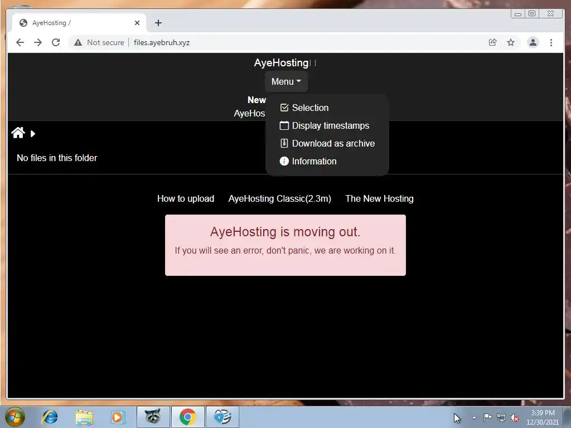Viewport: 571px width, 428px height.
Task: Click the Not secure warning icon
Action: coord(78,42)
